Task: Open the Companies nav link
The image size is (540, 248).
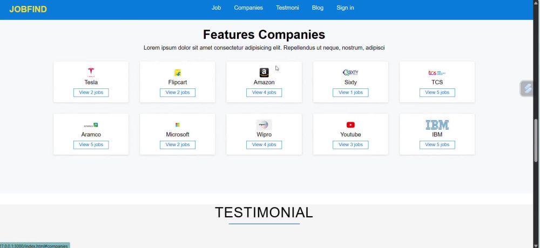Action: pyautogui.click(x=248, y=8)
